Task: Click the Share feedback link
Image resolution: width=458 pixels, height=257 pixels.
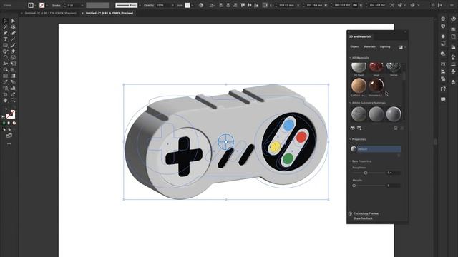Action: coord(363,218)
